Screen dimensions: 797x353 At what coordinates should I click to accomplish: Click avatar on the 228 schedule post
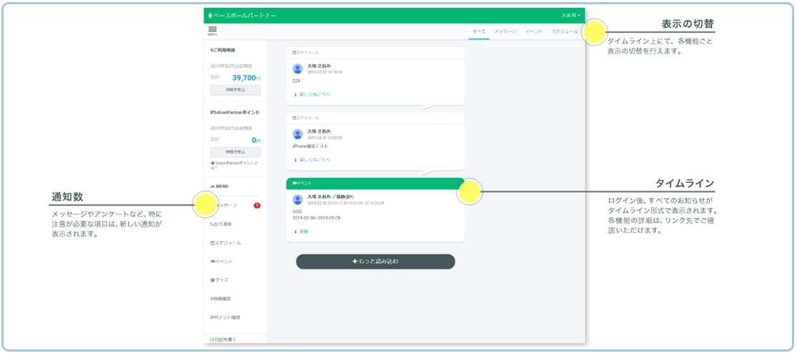298,69
